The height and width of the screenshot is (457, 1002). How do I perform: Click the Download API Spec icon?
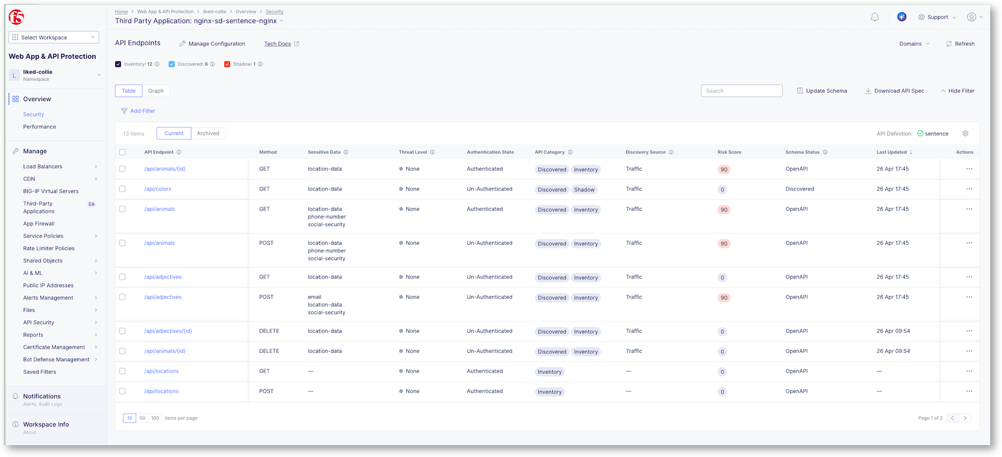pos(868,91)
